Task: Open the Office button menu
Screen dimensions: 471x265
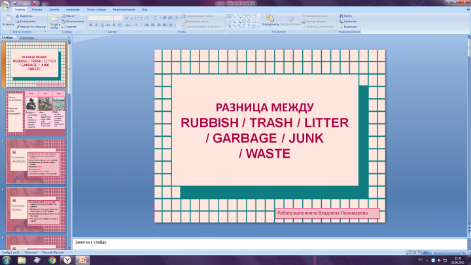Action: (x=5, y=5)
